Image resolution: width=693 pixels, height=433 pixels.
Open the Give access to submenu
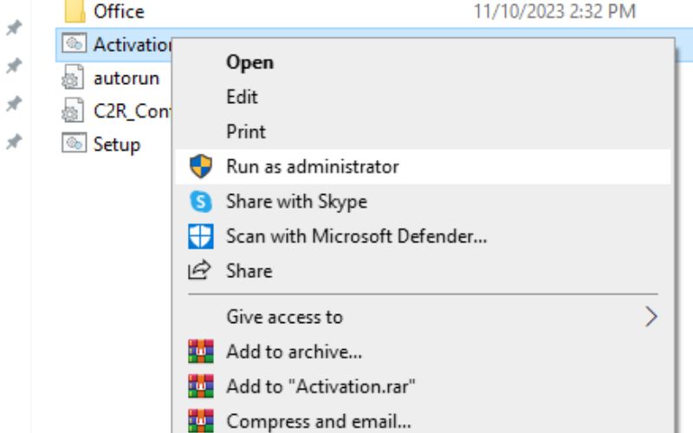point(423,317)
